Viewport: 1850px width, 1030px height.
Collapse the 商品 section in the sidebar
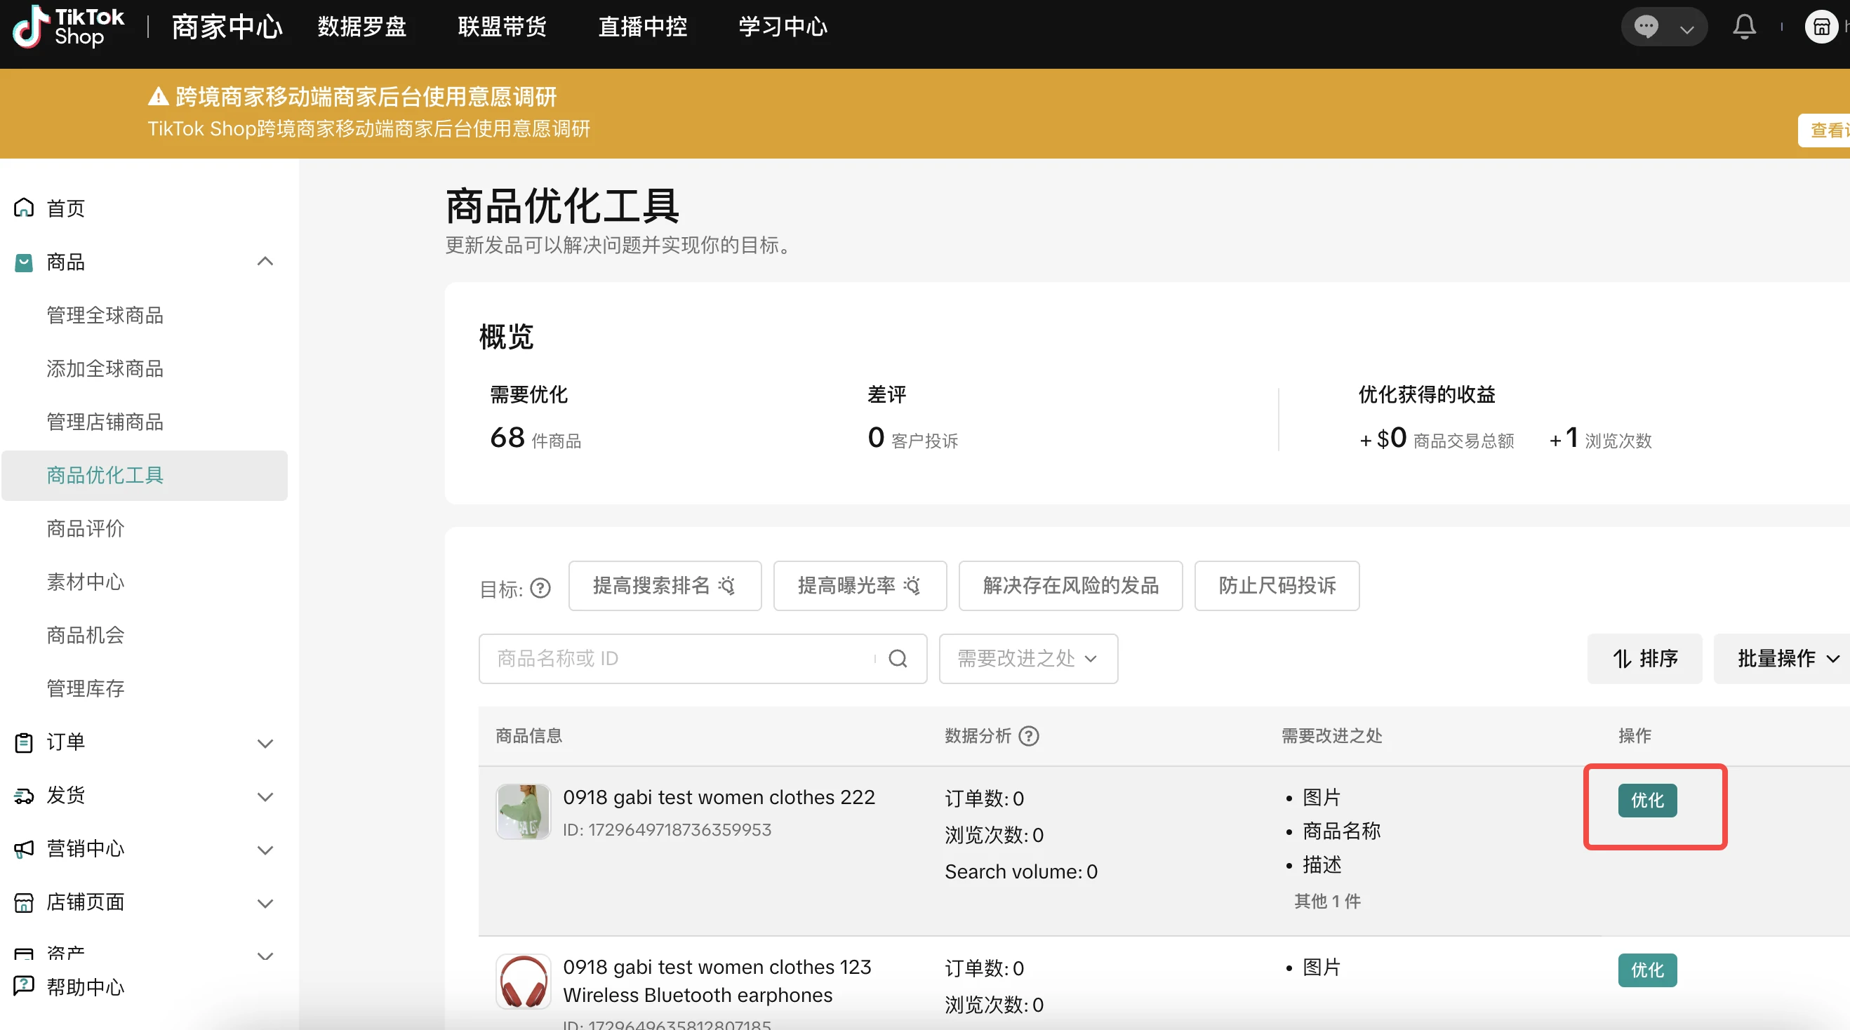coord(265,260)
